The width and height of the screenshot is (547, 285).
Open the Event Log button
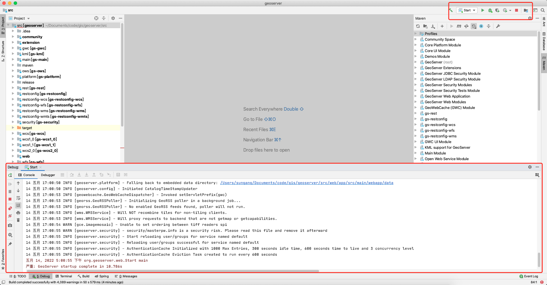pyautogui.click(x=529, y=276)
